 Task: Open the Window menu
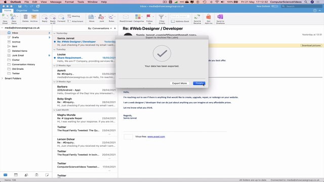pyautogui.click(x=92, y=2)
